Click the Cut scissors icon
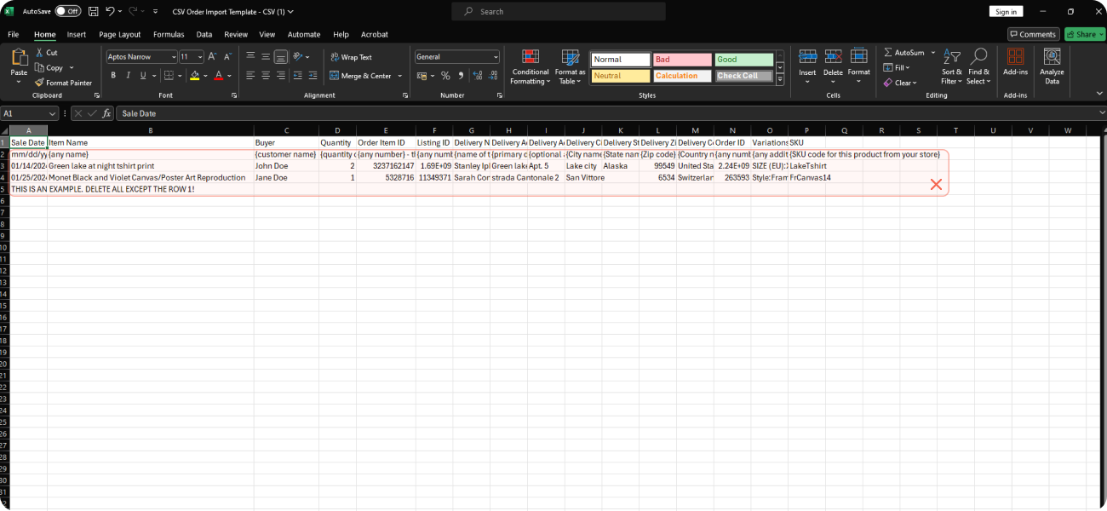 [x=39, y=53]
